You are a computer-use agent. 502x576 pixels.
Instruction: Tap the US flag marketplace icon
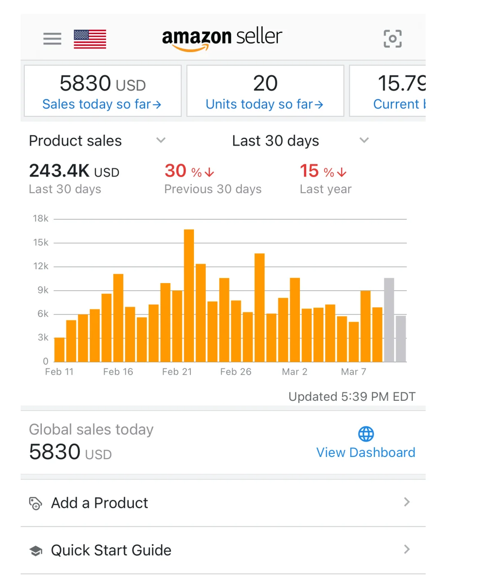coord(90,39)
